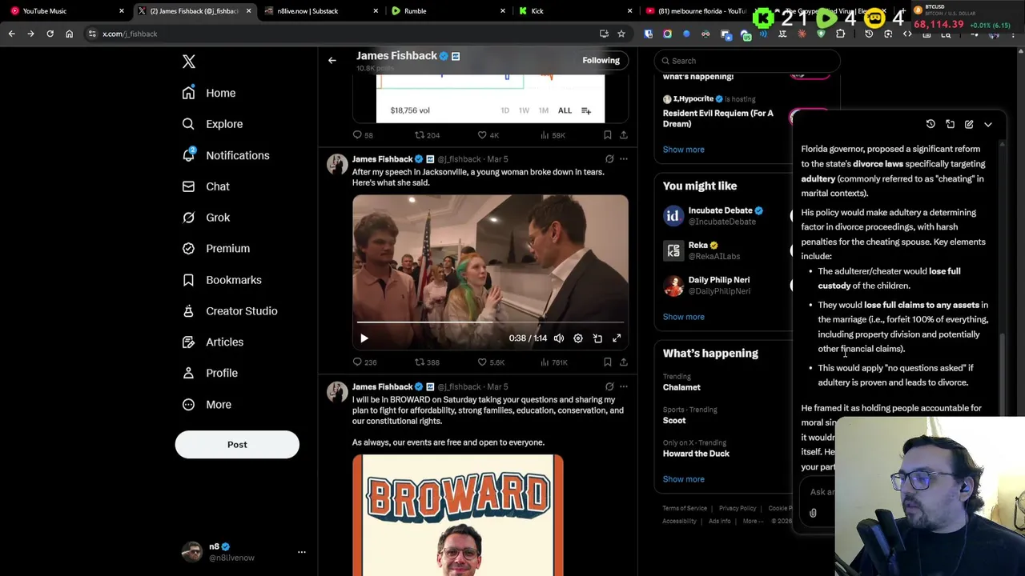Mute the video sound
The image size is (1025, 576).
pos(559,338)
